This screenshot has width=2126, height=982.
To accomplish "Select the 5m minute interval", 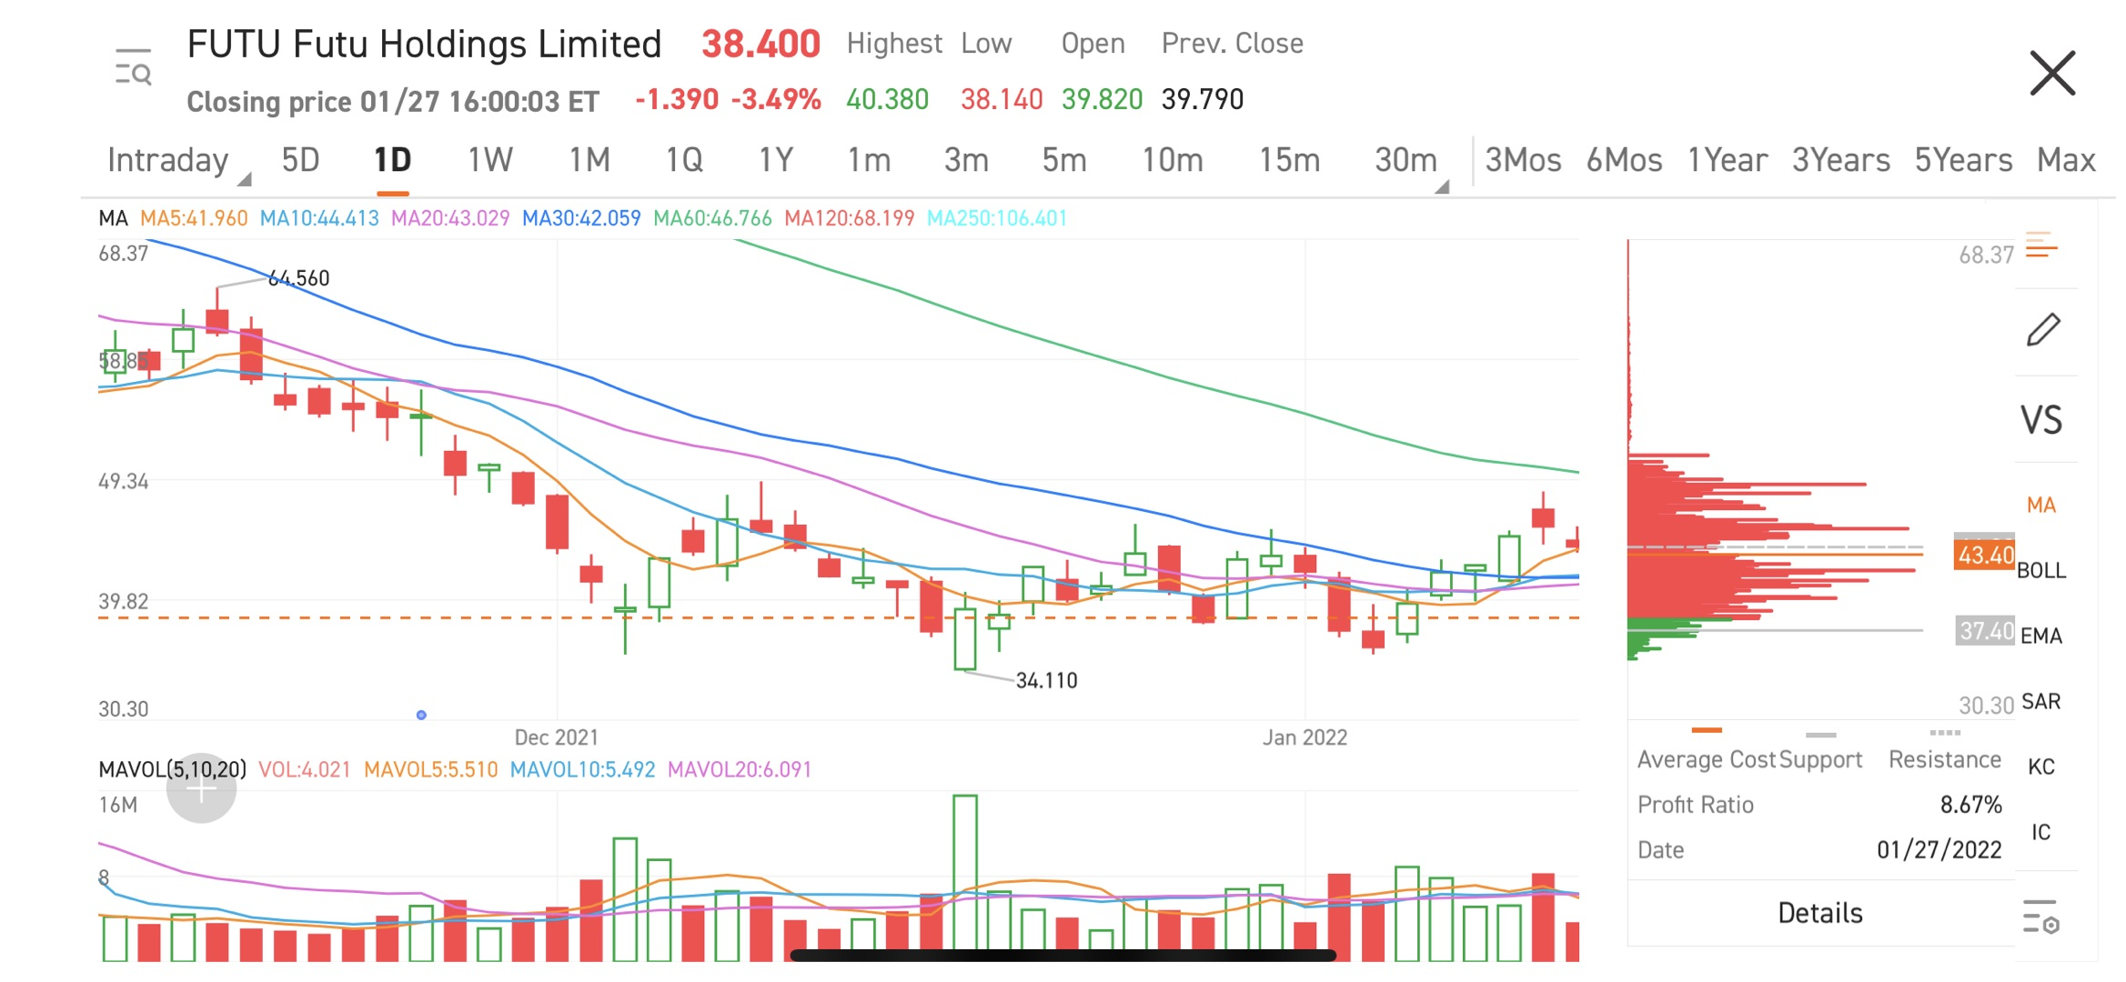I will tap(1064, 160).
